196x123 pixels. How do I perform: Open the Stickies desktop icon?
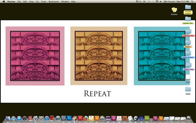(174, 11)
